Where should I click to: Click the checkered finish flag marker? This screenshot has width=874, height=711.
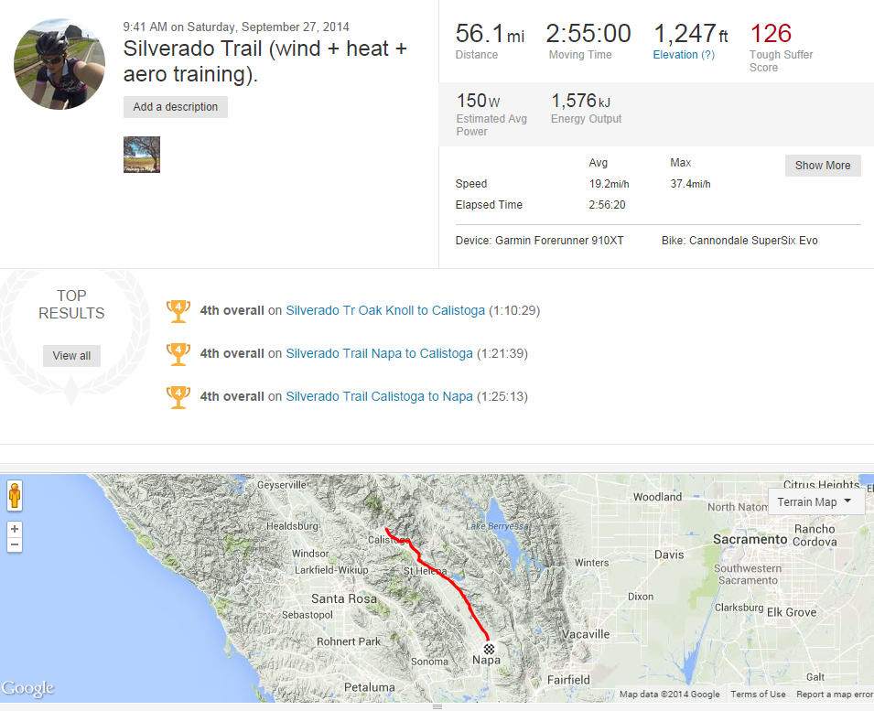tap(489, 648)
